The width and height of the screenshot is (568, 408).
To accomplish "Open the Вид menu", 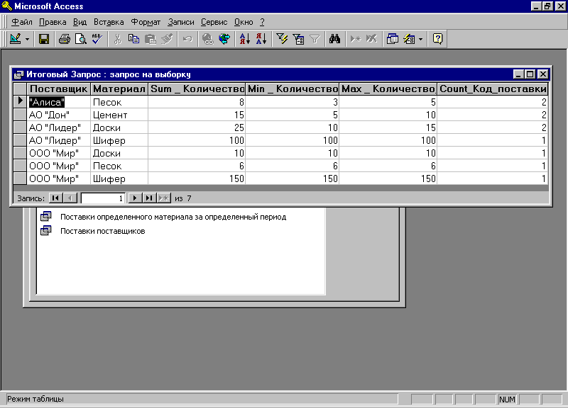I will [80, 22].
